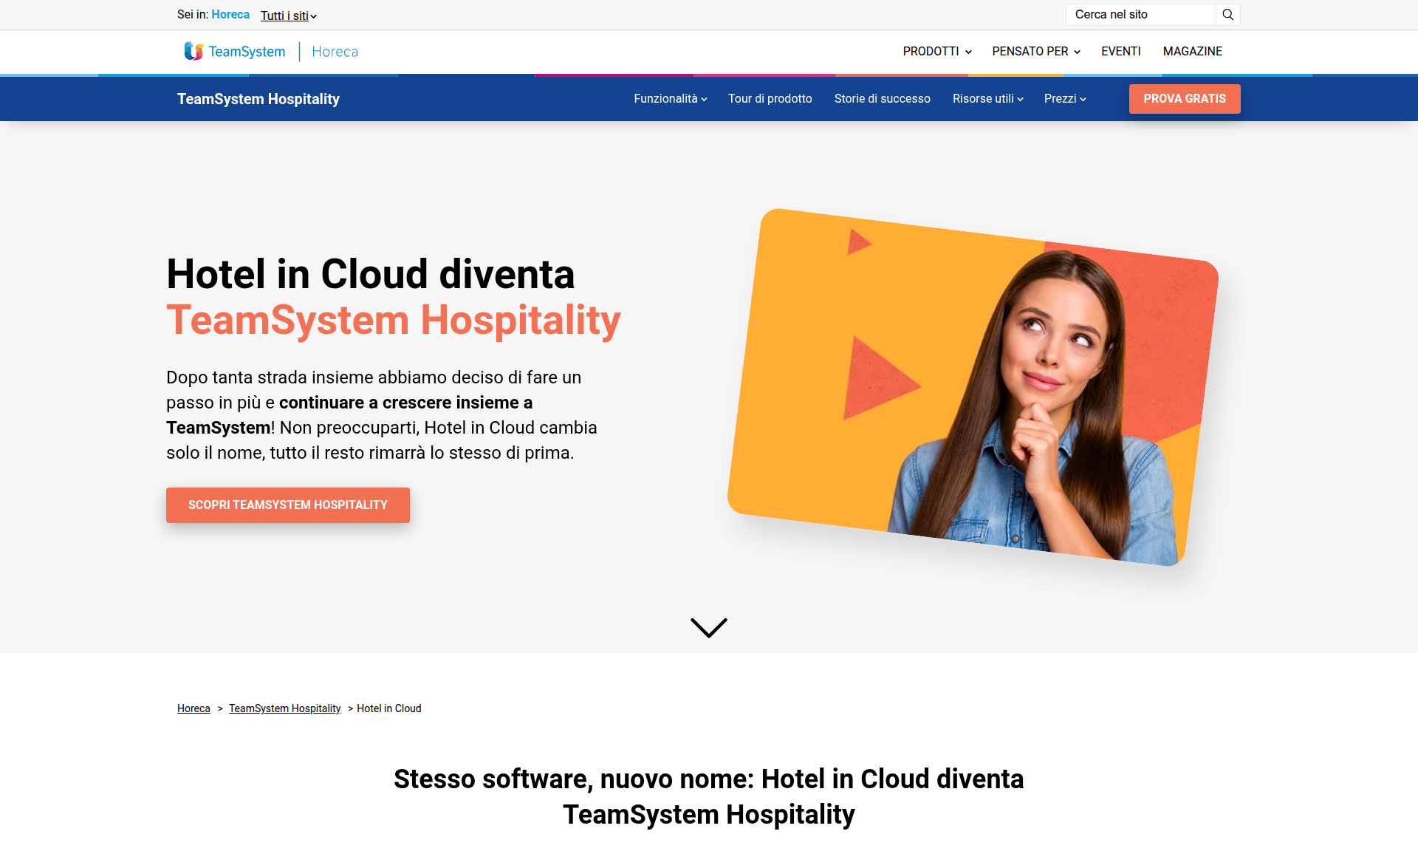Click the Horeca link in top bar
This screenshot has height=851, width=1418.
click(230, 15)
